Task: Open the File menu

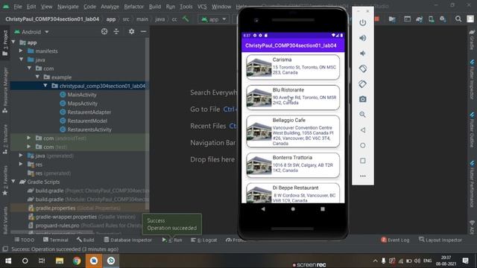Action: (18, 7)
